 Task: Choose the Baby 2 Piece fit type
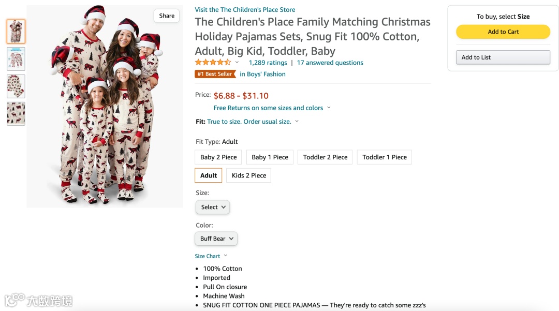tap(218, 157)
